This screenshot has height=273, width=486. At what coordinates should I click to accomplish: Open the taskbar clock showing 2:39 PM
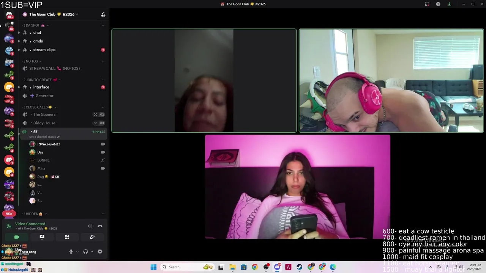pos(475,267)
